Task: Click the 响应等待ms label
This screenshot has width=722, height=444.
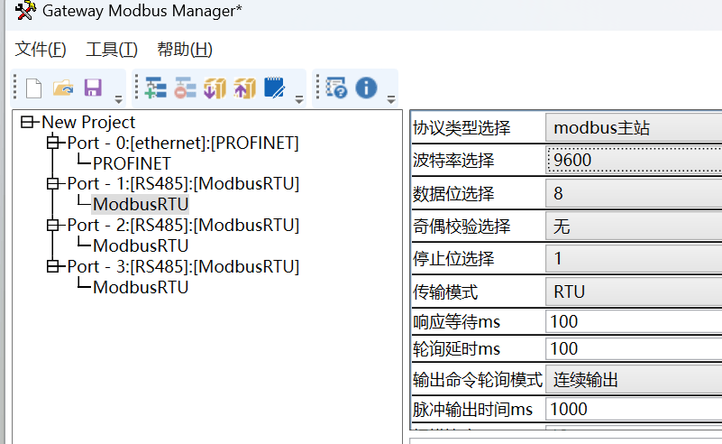Action: pyautogui.click(x=456, y=321)
